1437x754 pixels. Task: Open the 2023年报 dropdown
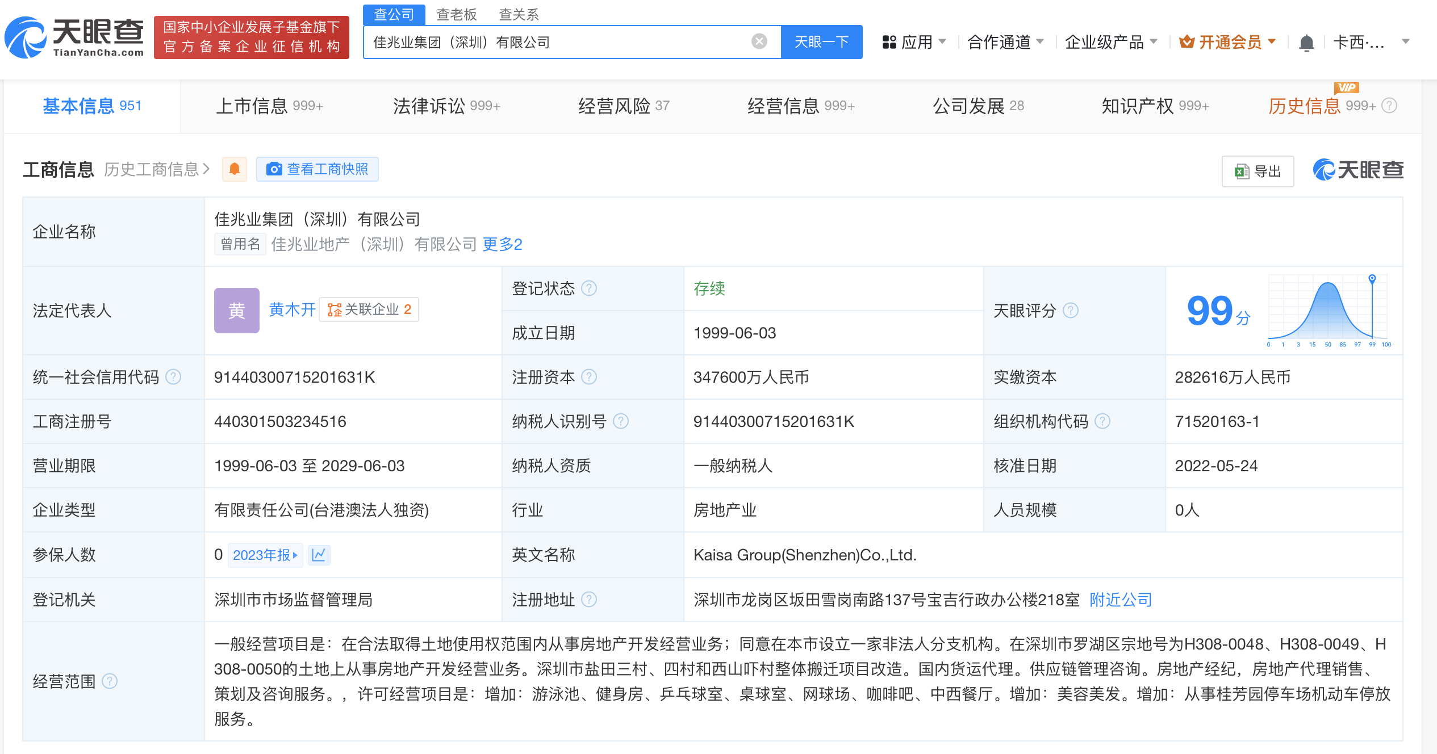[x=265, y=555]
